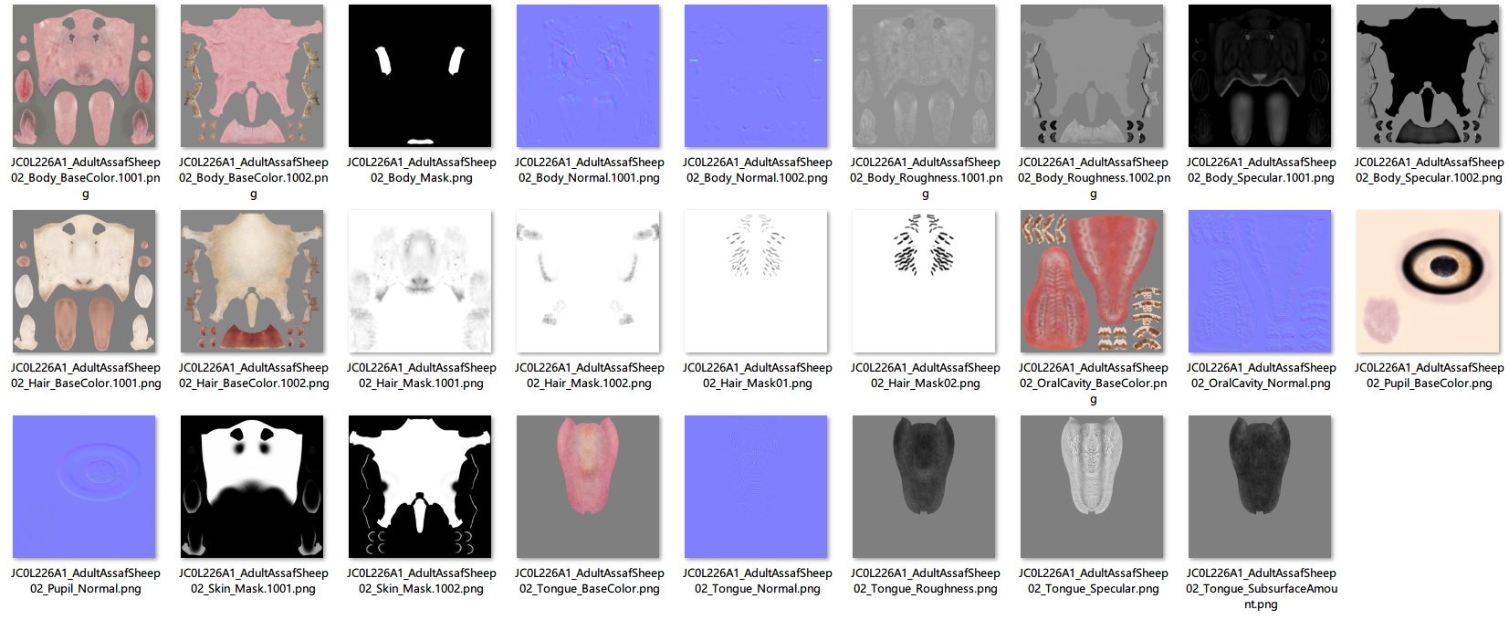Open the OralCavity_BaseColor.png thumbnail
The image size is (1509, 620).
click(1092, 281)
